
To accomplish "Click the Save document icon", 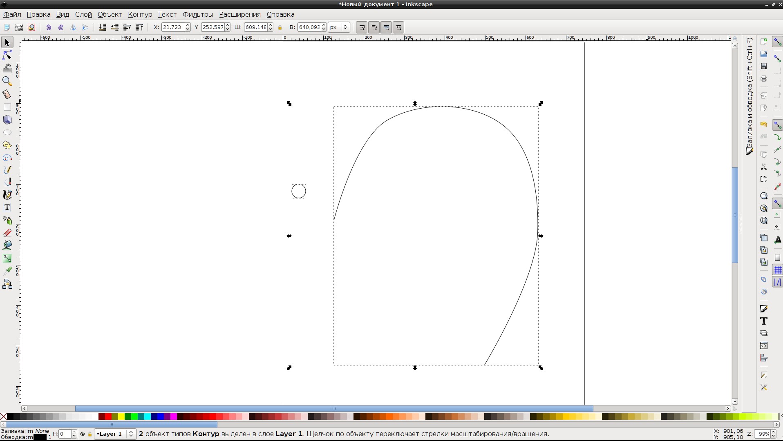I will point(764,67).
